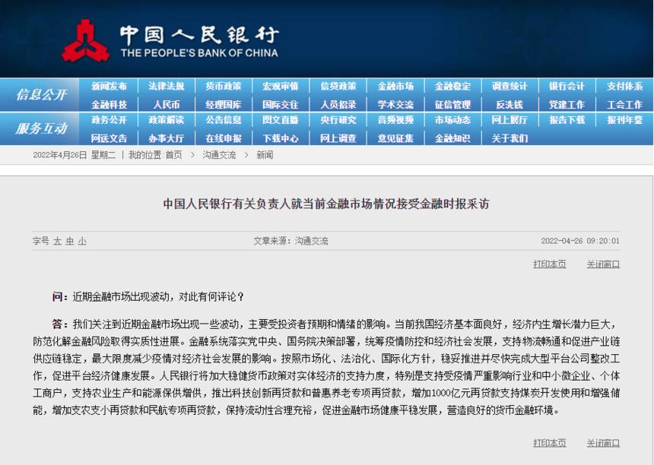Click the 人民币 nav item

click(167, 105)
